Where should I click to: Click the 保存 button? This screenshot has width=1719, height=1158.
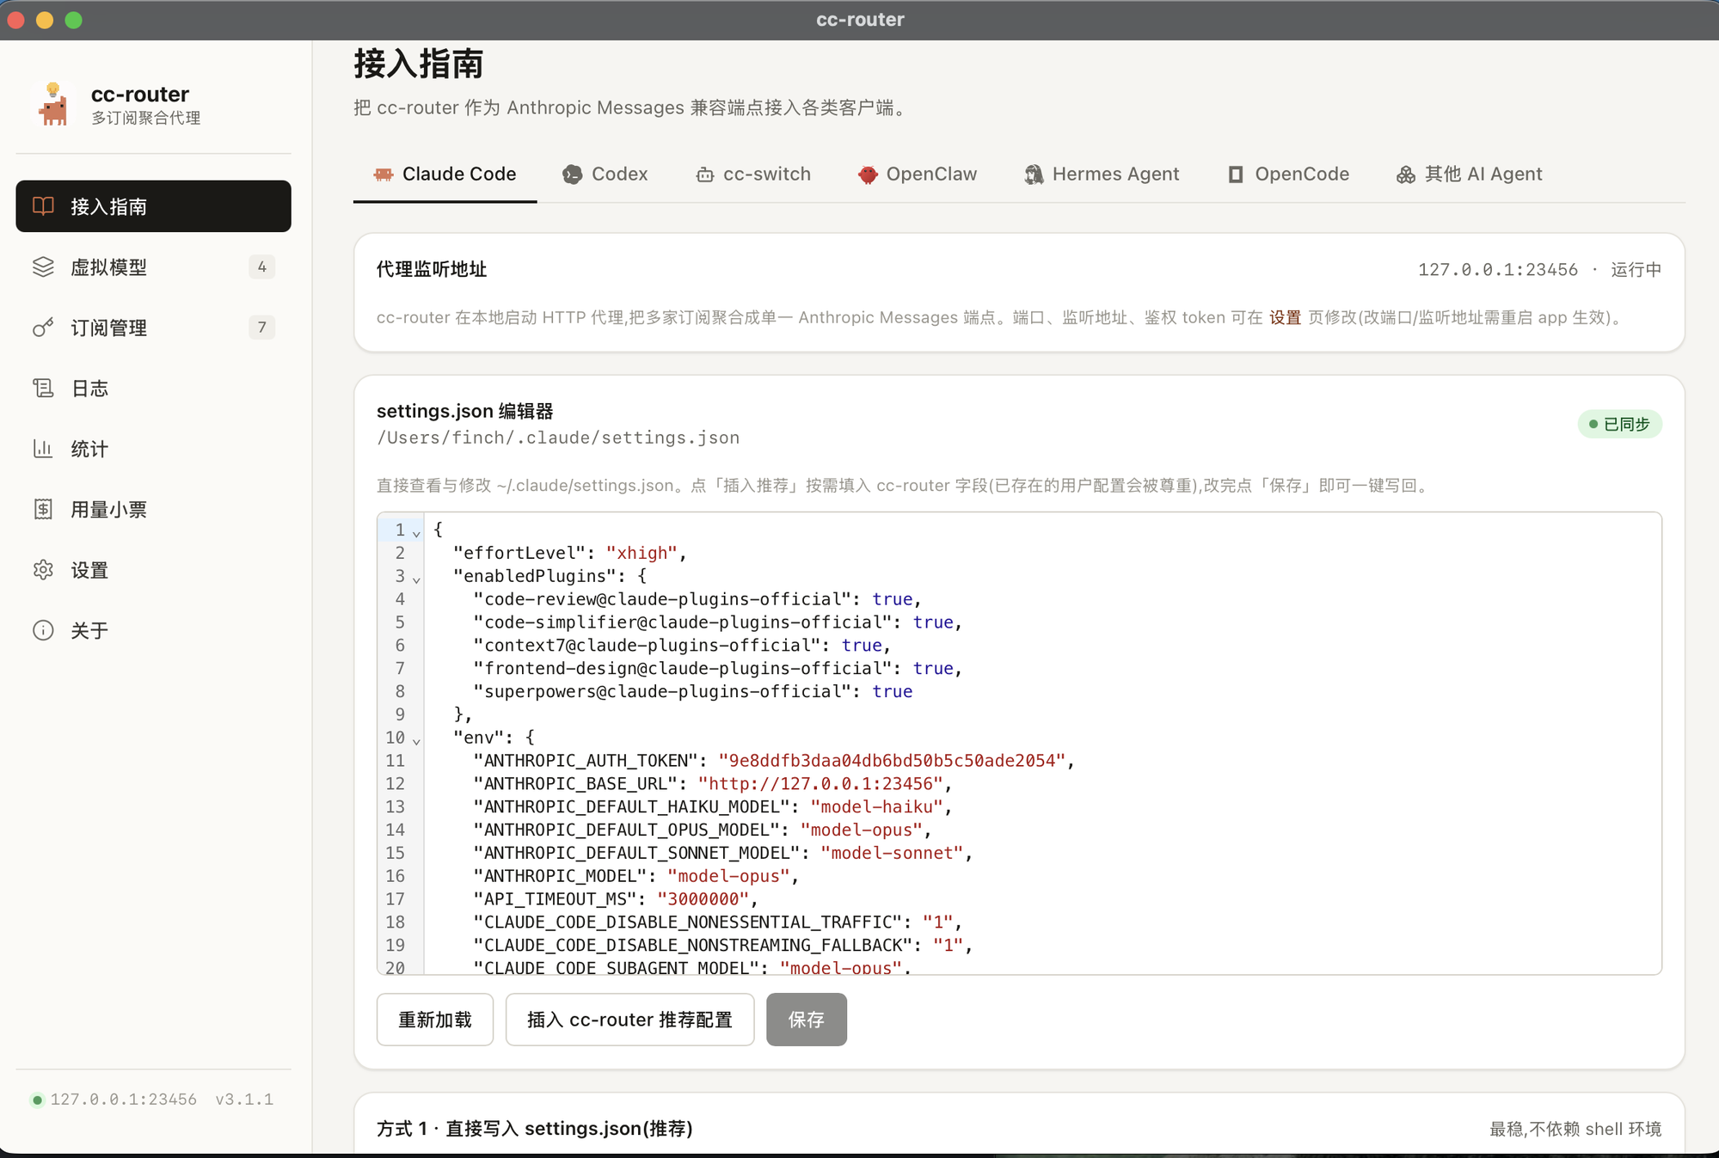pyautogui.click(x=807, y=1020)
